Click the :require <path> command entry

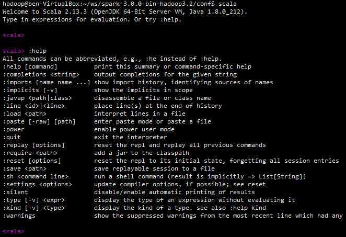coord(30,153)
